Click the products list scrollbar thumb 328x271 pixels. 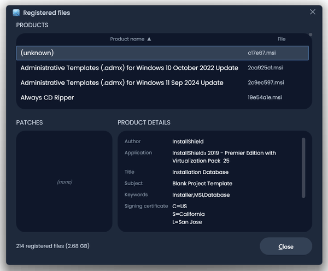(x=311, y=35)
